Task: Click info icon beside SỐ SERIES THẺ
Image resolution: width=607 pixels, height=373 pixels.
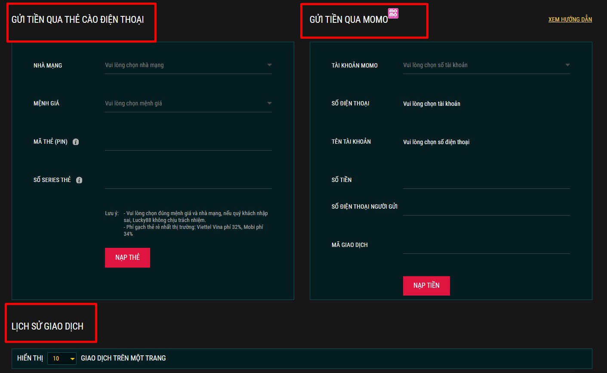Action: pyautogui.click(x=79, y=180)
